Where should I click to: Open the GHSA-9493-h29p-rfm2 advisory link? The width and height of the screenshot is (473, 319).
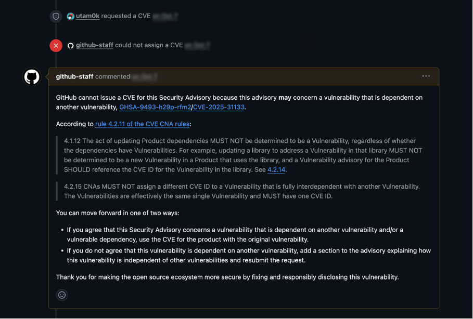[x=155, y=107]
